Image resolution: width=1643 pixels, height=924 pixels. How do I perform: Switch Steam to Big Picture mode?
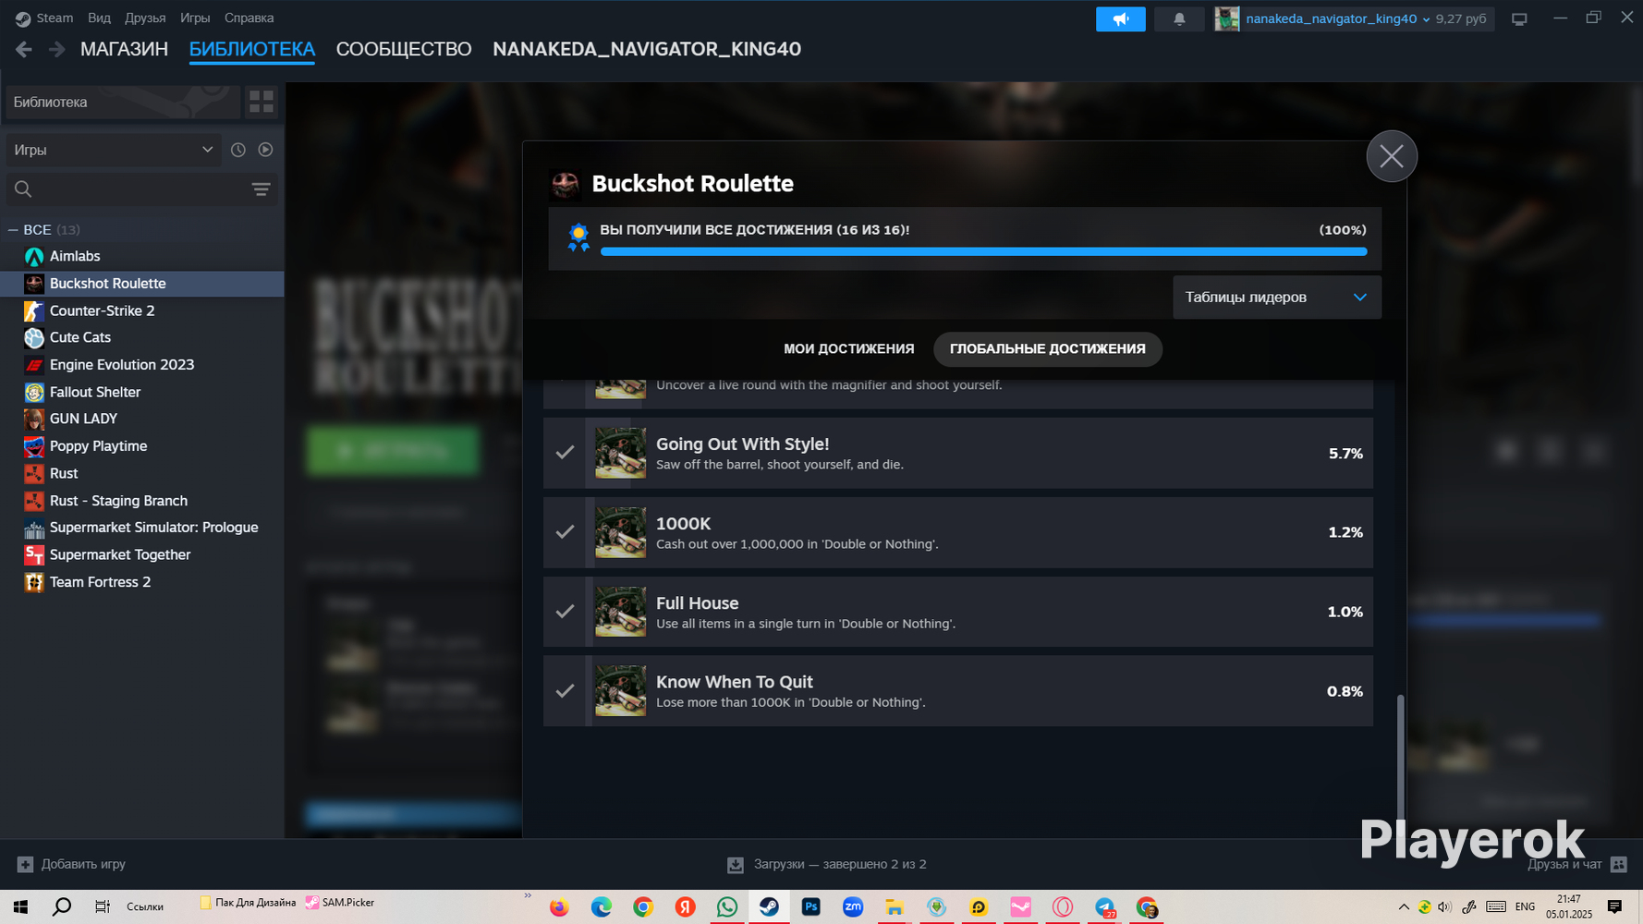1519,18
